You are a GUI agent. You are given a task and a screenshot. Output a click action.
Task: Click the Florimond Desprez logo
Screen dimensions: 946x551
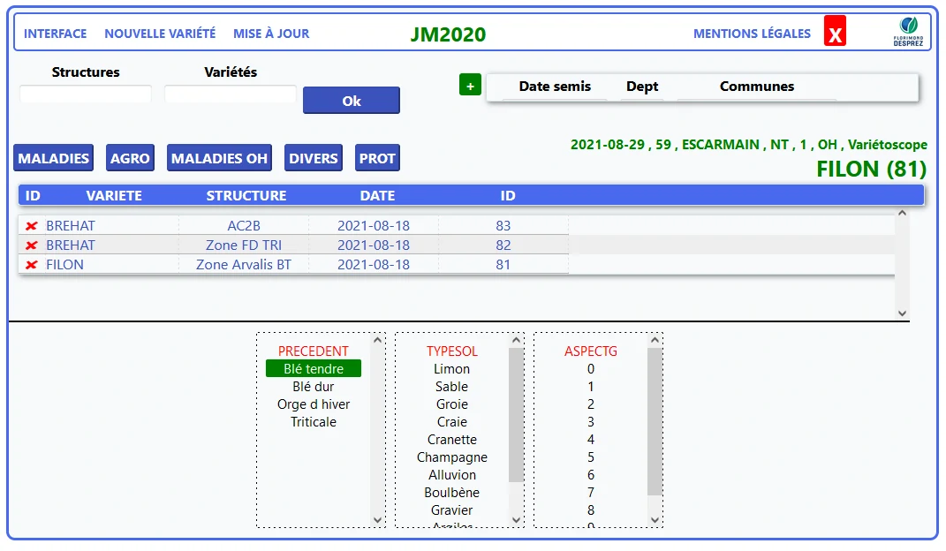tap(908, 32)
